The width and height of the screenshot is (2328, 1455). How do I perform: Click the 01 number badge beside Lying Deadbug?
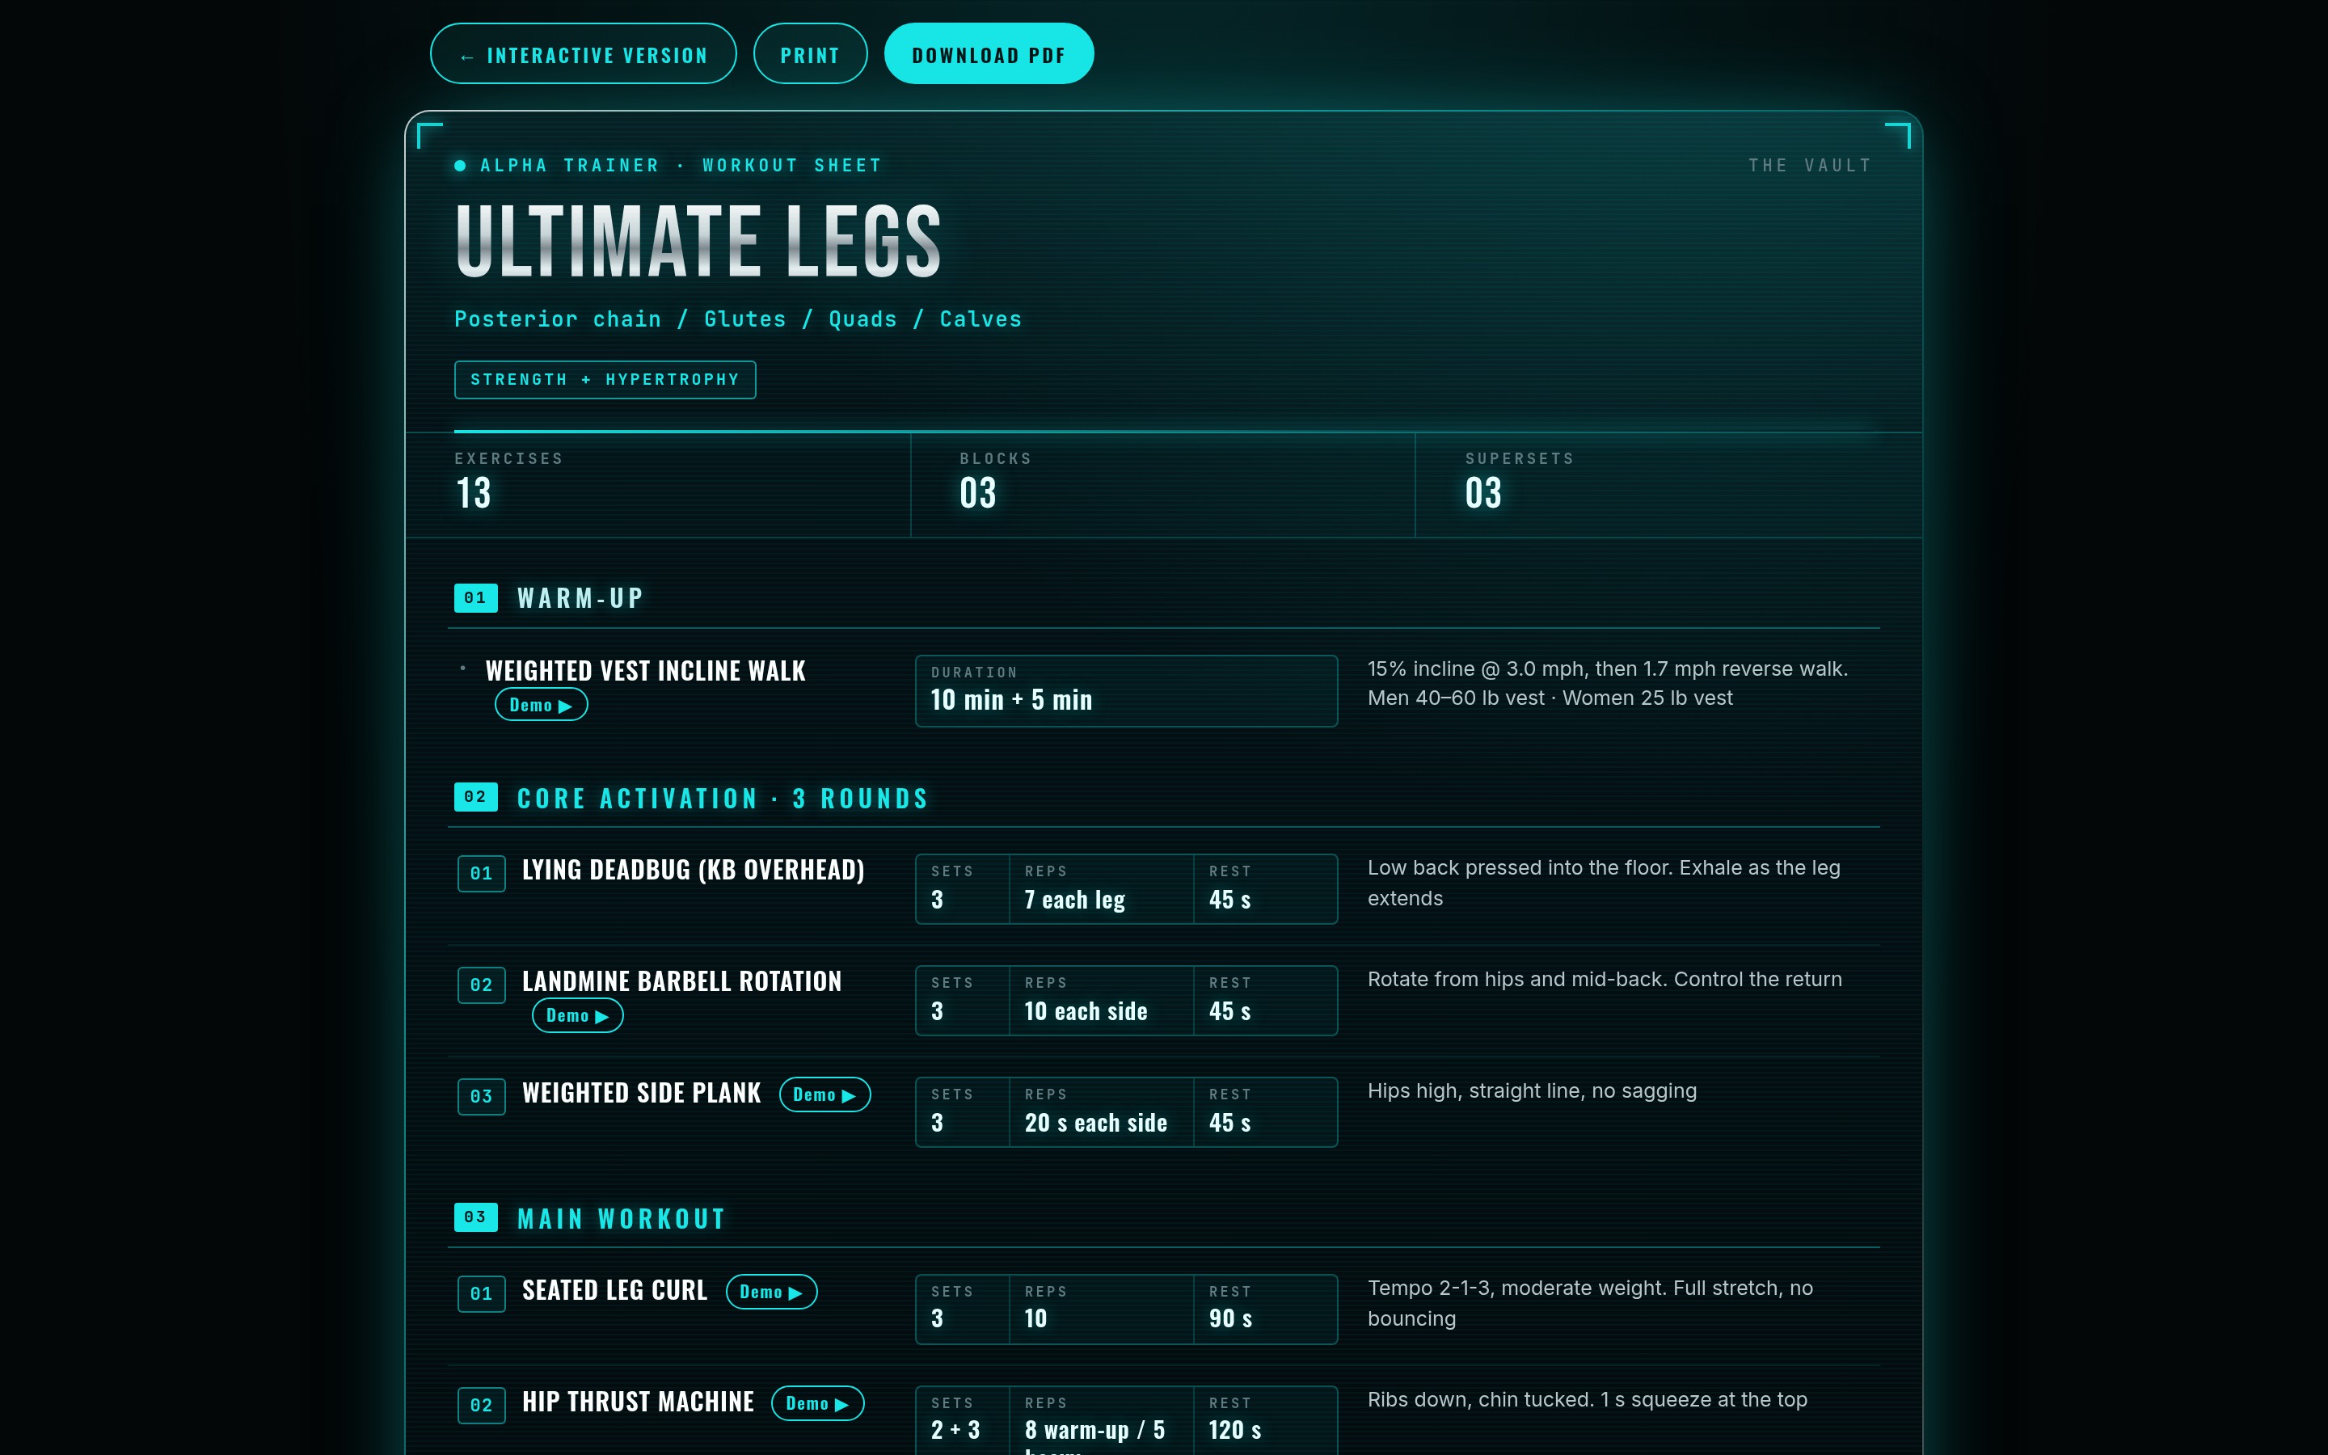(x=481, y=873)
